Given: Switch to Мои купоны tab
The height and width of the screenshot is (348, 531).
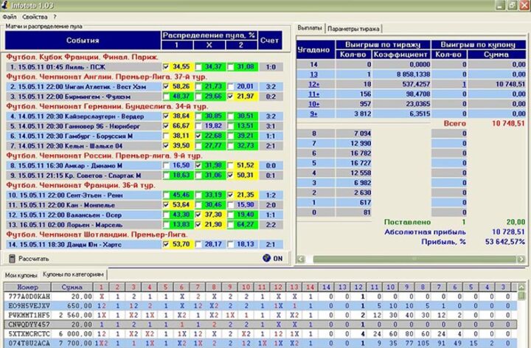Looking at the screenshot, I should [x=20, y=274].
